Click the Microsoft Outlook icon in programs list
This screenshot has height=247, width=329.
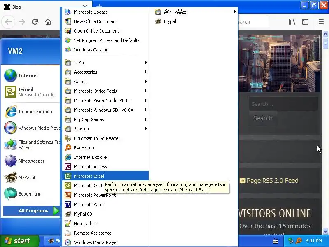pos(68,186)
